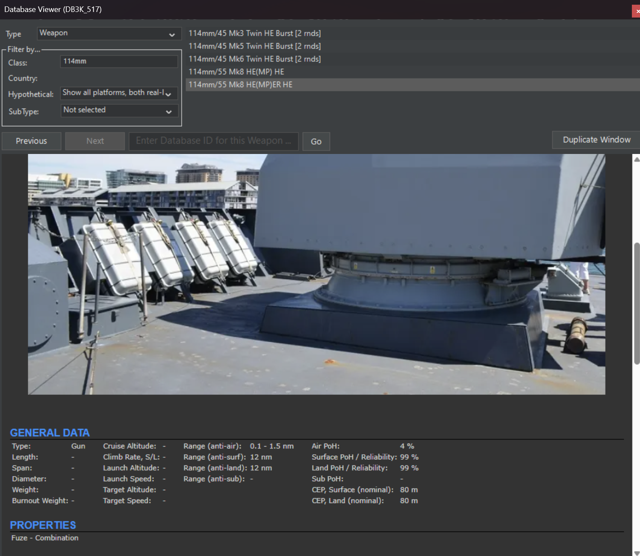Click the scrollbar down arrow
The width and height of the screenshot is (640, 556).
(x=637, y=552)
